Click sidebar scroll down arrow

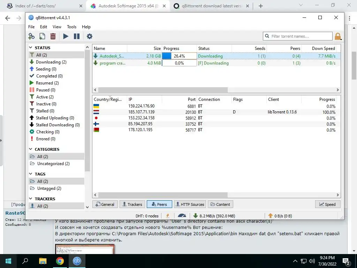87,207
